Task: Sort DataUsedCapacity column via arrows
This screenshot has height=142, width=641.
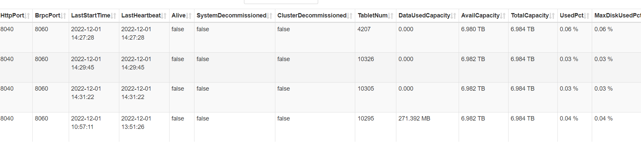Action: 453,16
